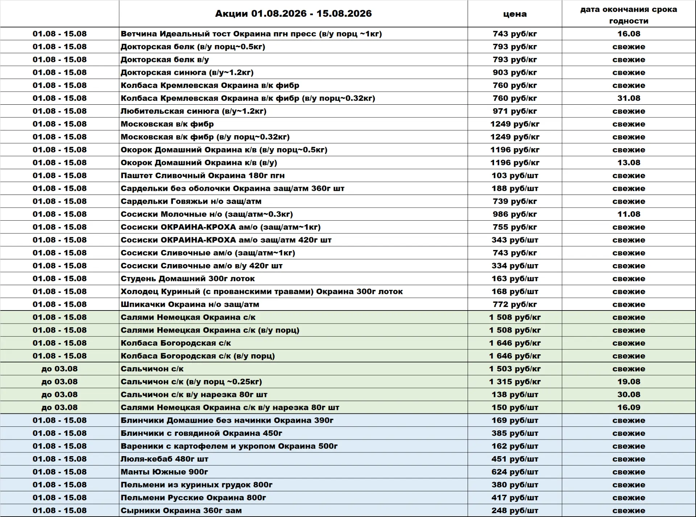The image size is (696, 517).
Task: Click the expiry date "11.08"
Action: pyautogui.click(x=629, y=214)
